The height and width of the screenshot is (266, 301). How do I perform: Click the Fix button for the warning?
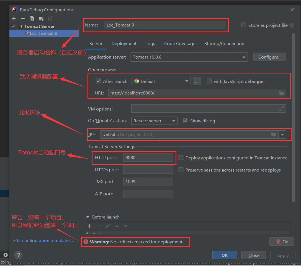point(282,241)
